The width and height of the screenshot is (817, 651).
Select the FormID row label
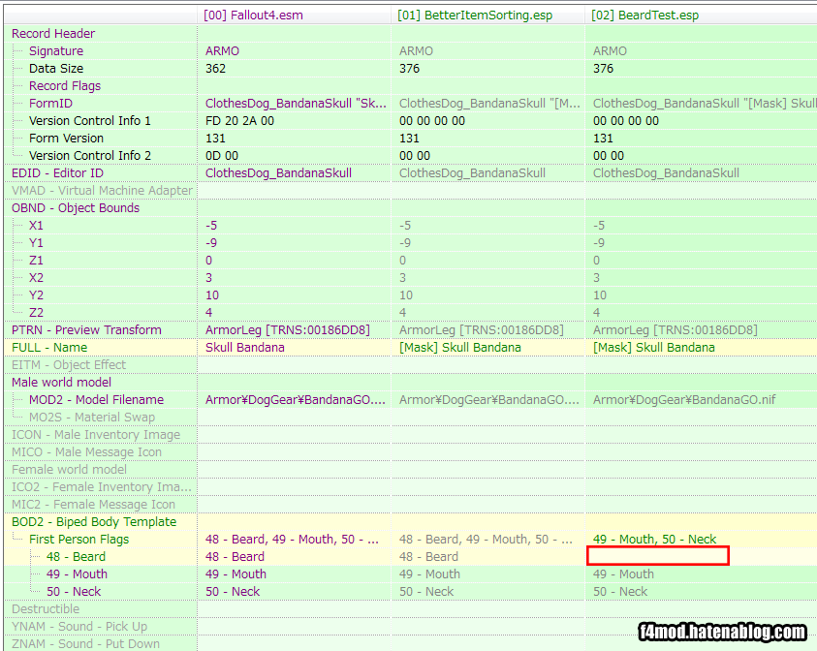click(50, 103)
